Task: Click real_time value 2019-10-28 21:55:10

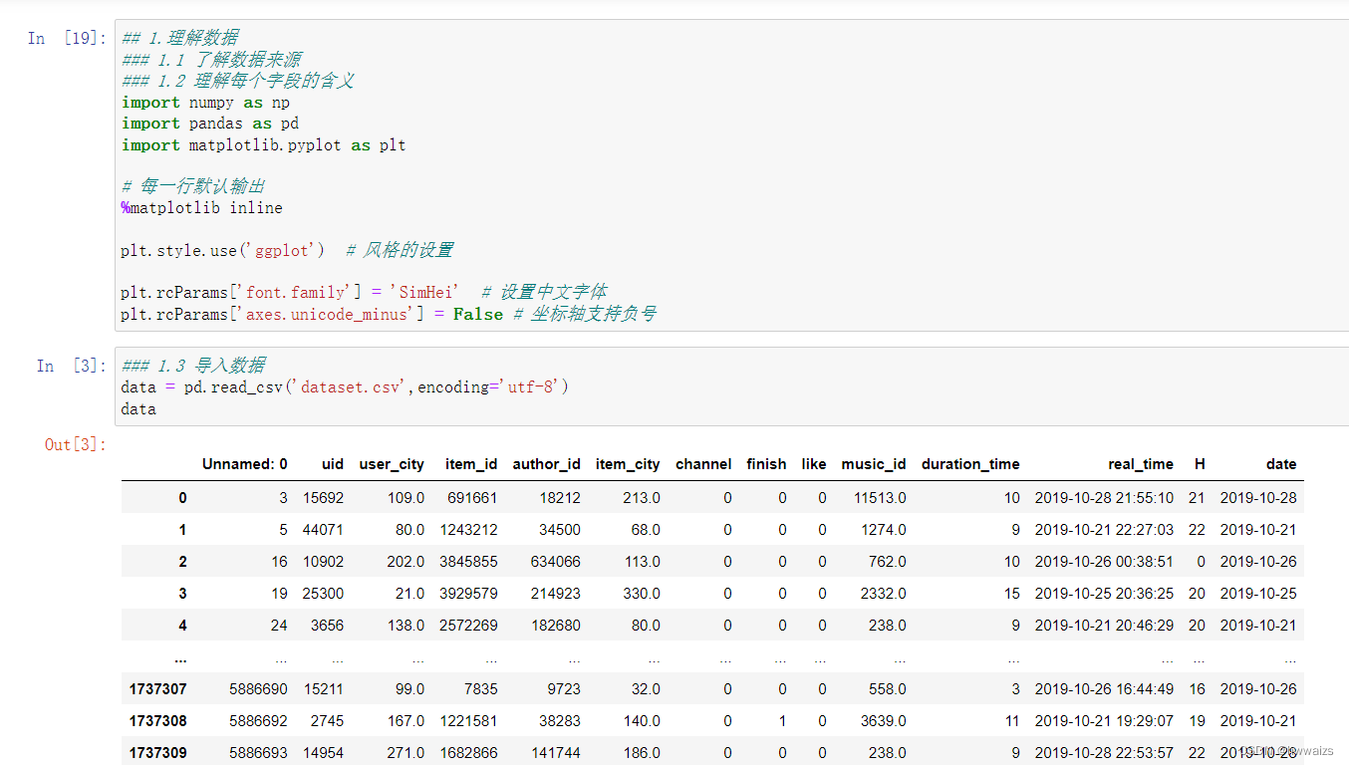Action: click(x=1104, y=498)
